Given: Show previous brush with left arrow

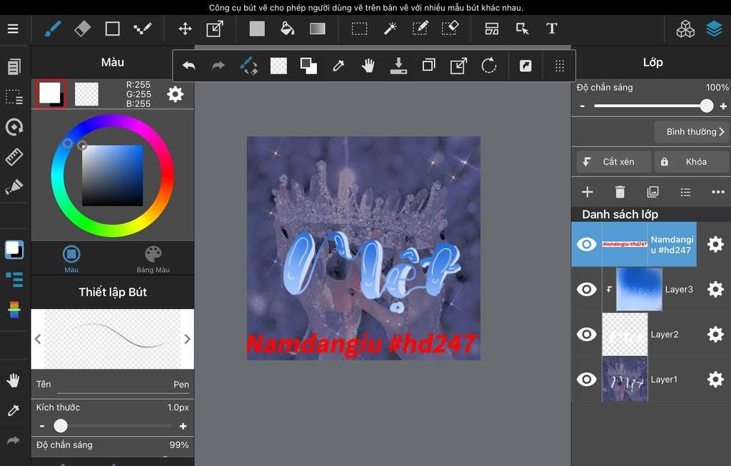Looking at the screenshot, I should point(38,339).
